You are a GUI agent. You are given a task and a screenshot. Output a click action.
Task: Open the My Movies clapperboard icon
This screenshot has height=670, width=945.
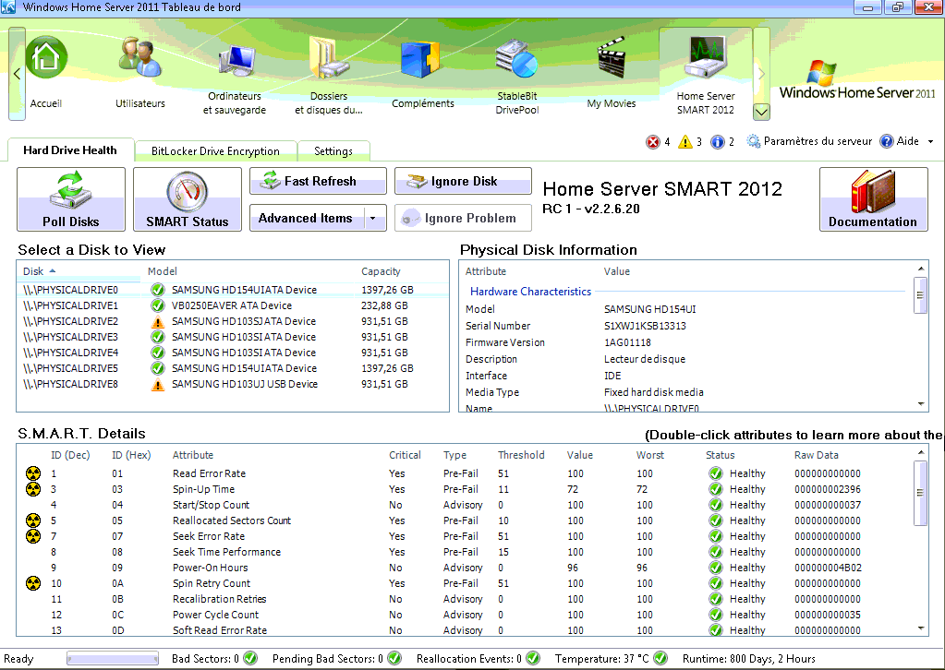[x=612, y=58]
